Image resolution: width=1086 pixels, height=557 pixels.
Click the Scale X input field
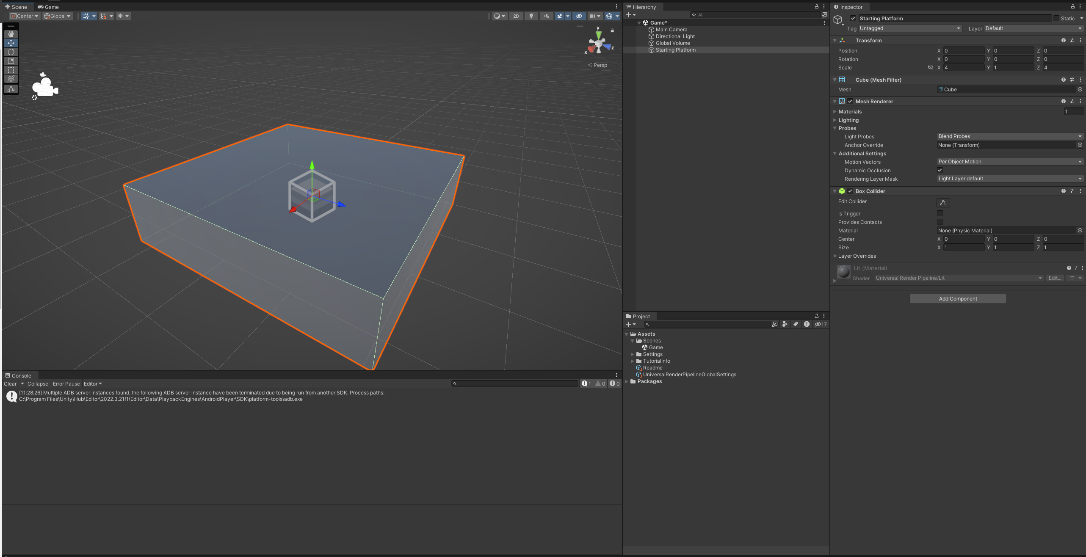point(963,68)
